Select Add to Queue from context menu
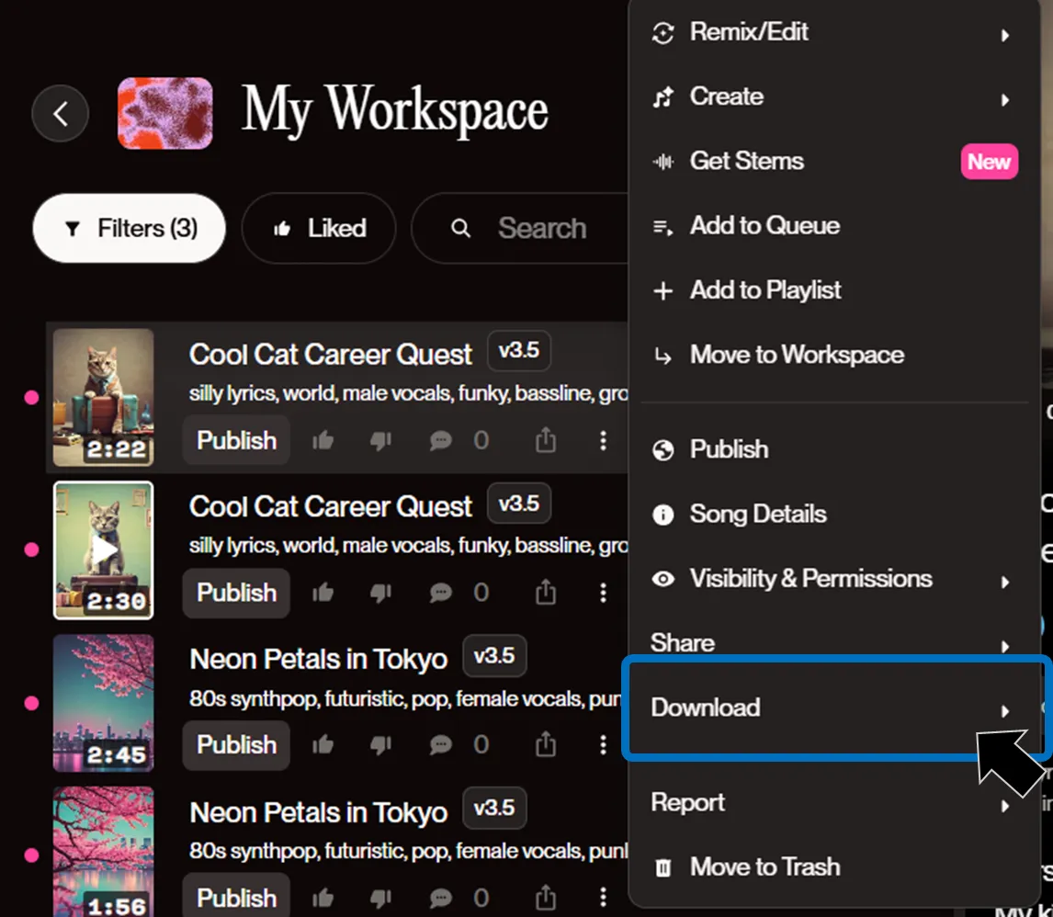 tap(764, 226)
